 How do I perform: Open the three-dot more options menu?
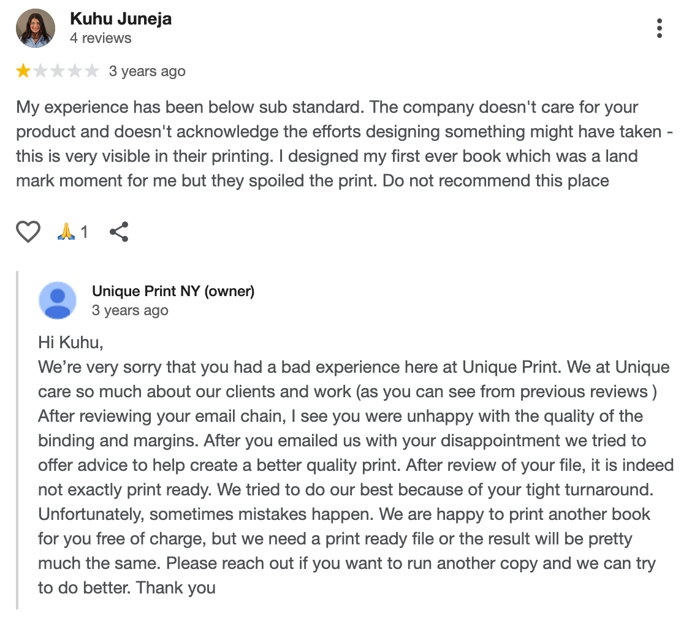659,28
